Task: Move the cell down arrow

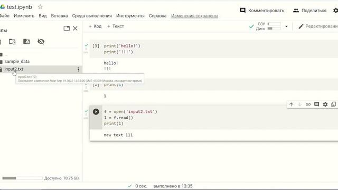Action: click(x=299, y=104)
